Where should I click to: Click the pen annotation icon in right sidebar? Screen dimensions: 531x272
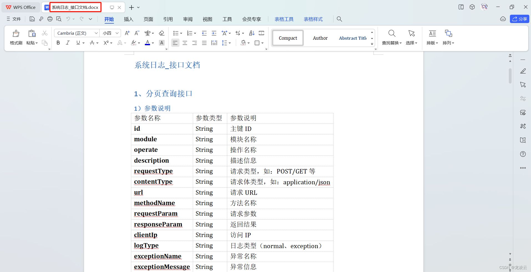pos(523,71)
